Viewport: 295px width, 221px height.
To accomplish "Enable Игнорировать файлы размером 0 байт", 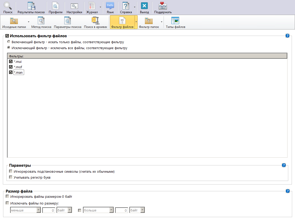I will click(7, 196).
